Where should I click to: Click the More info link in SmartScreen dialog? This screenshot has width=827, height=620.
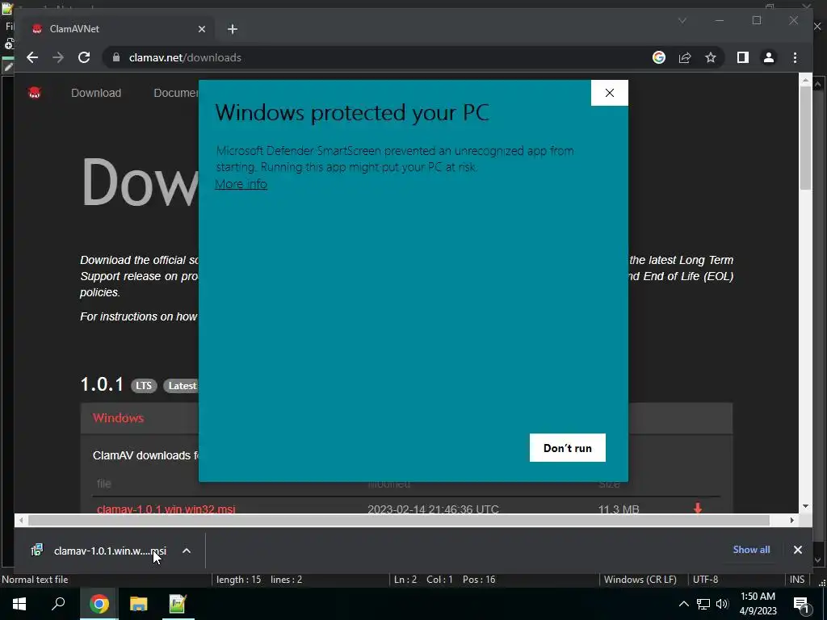click(241, 184)
